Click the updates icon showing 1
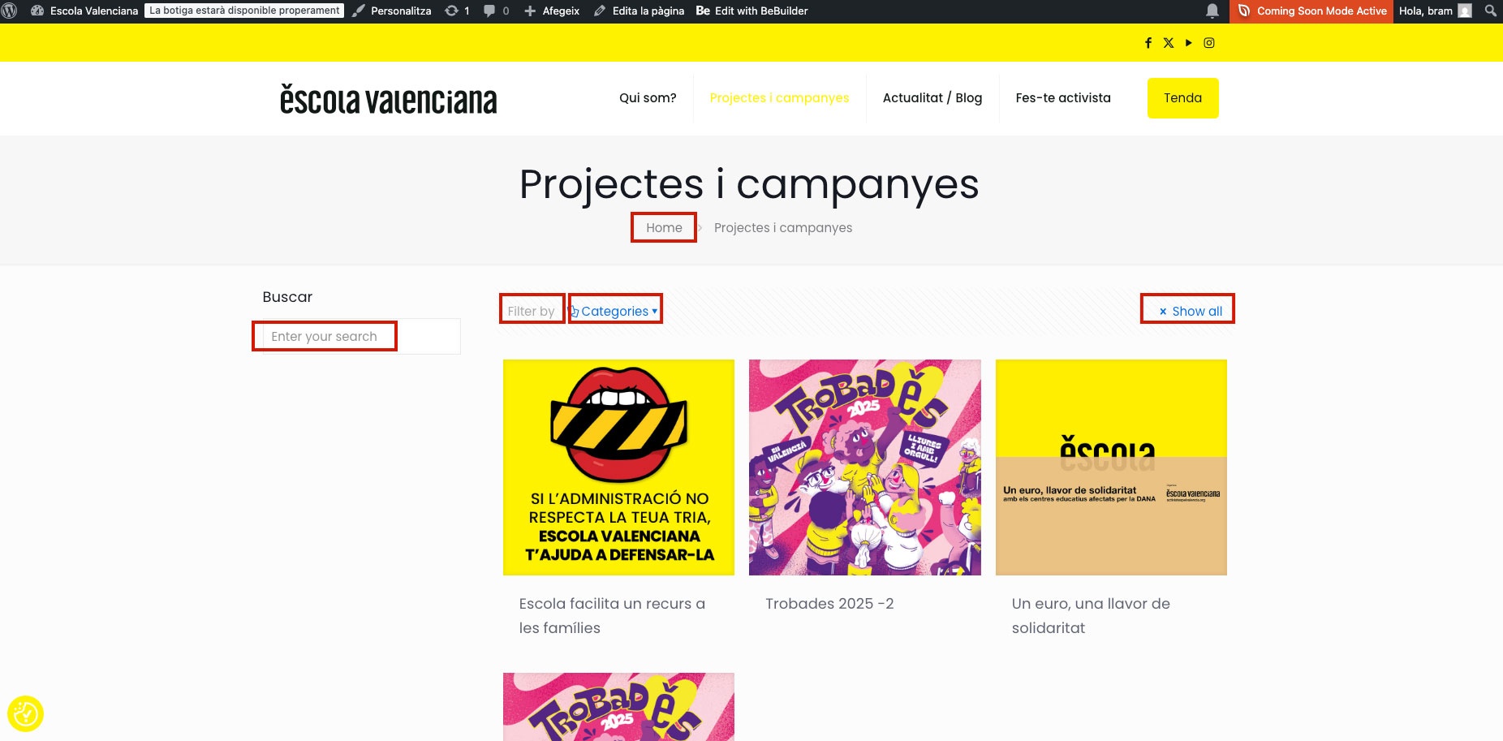This screenshot has height=741, width=1503. [458, 11]
